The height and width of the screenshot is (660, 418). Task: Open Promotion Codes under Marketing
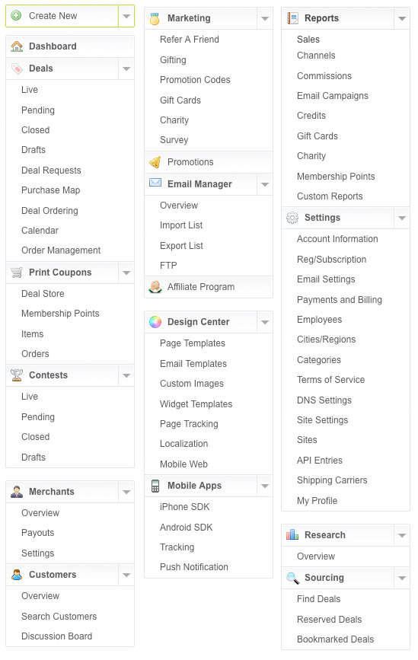[195, 80]
